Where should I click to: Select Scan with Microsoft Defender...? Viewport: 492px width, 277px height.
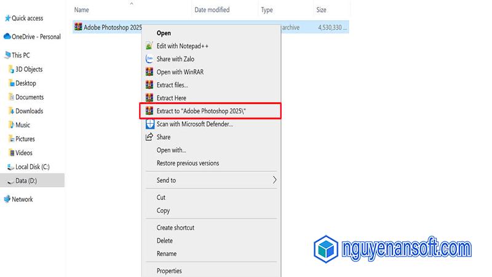212,124
